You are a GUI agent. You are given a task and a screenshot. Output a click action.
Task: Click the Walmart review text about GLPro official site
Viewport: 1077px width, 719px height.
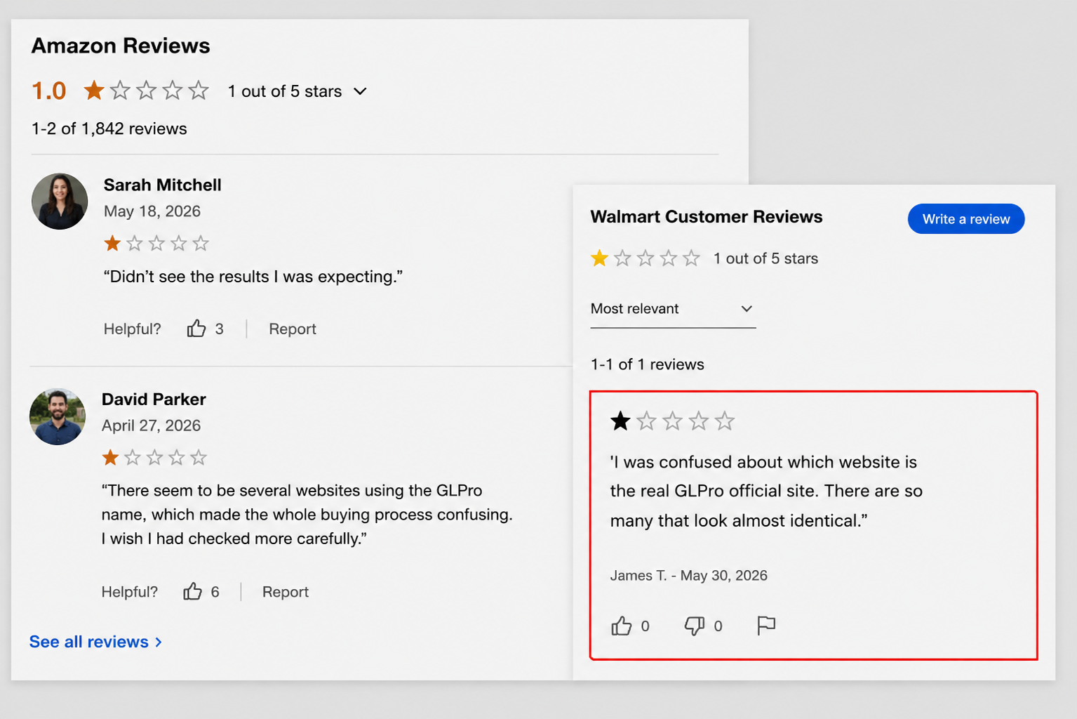coord(766,492)
